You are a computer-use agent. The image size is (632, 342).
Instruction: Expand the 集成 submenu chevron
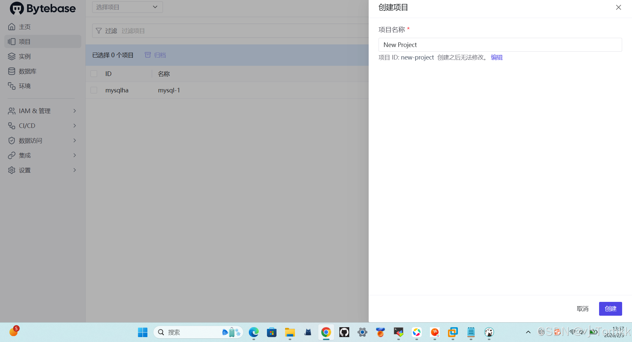(x=75, y=155)
